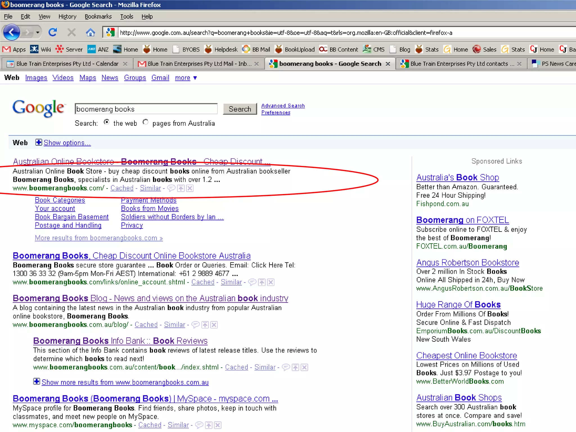Remove first result with X icon
The image size is (576, 432).
point(190,188)
